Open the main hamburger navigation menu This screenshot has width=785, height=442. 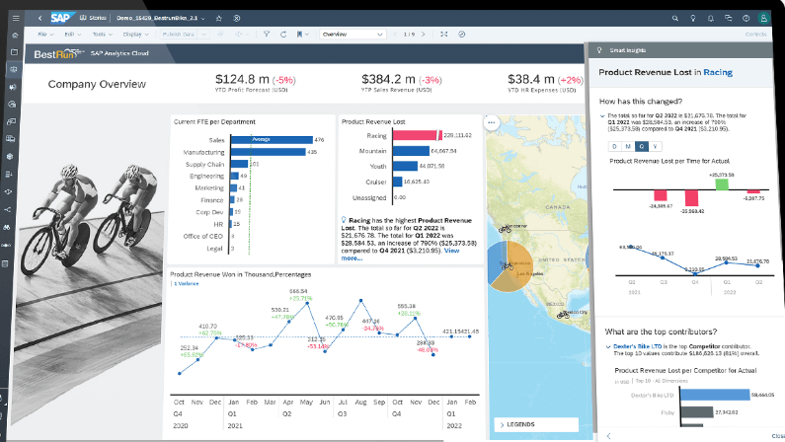(16, 18)
